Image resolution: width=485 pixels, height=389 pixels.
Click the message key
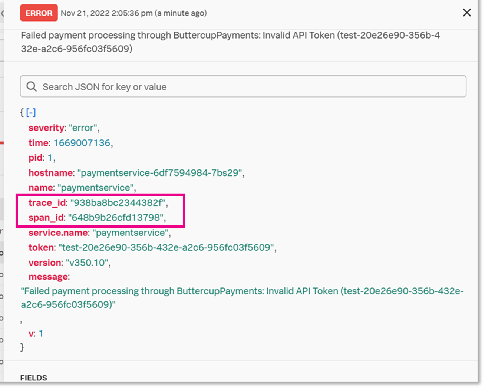pos(48,277)
